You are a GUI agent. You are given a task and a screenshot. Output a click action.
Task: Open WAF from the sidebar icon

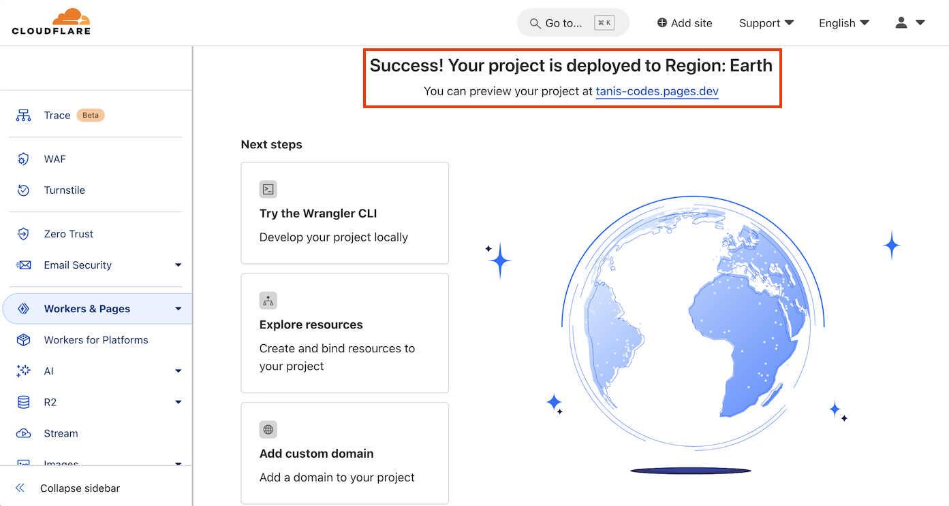(23, 158)
